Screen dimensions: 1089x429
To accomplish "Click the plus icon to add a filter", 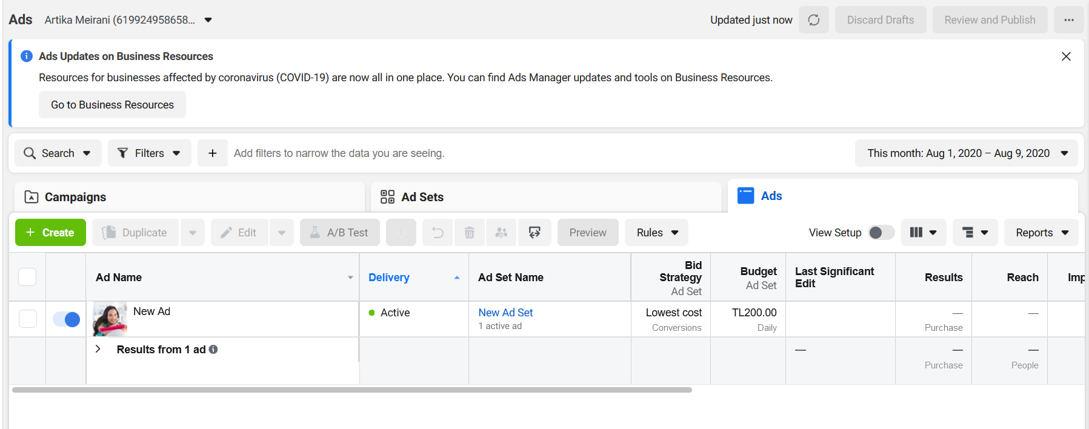I will 213,153.
